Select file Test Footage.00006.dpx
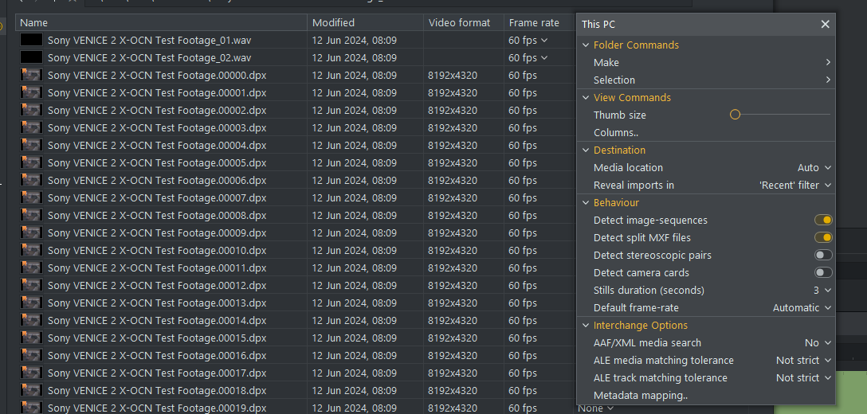Image resolution: width=867 pixels, height=414 pixels. (157, 180)
